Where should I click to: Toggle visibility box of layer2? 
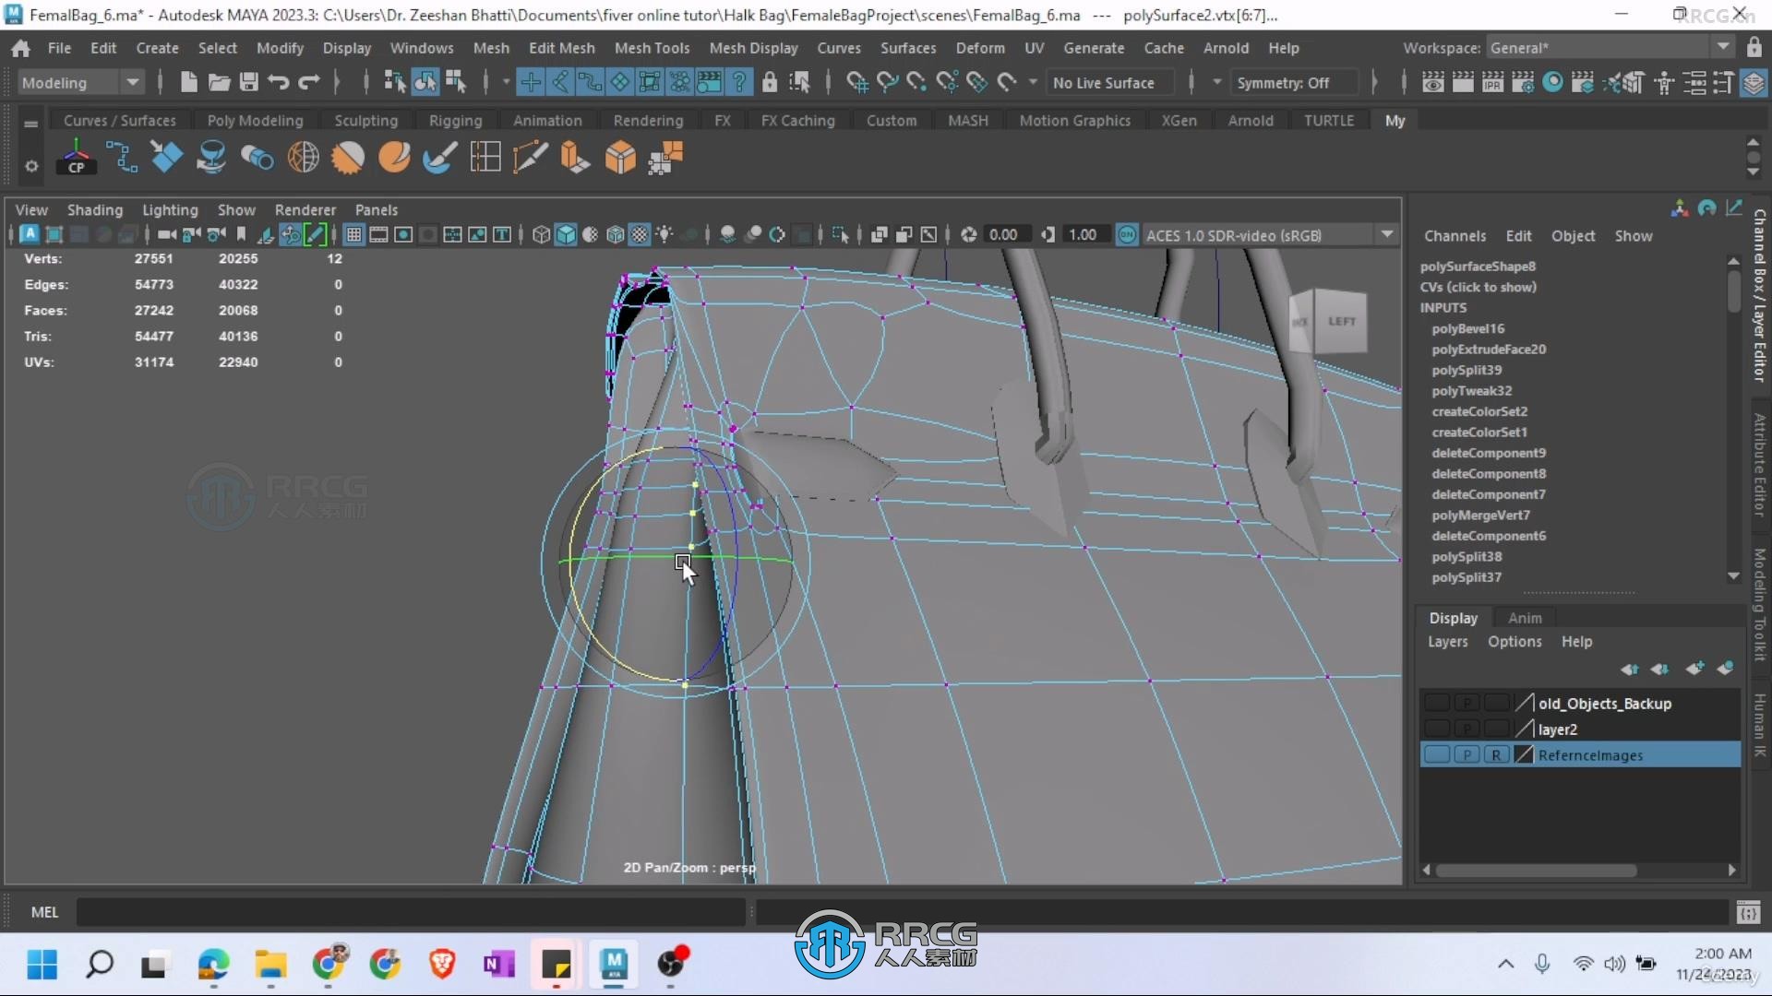[x=1437, y=729]
